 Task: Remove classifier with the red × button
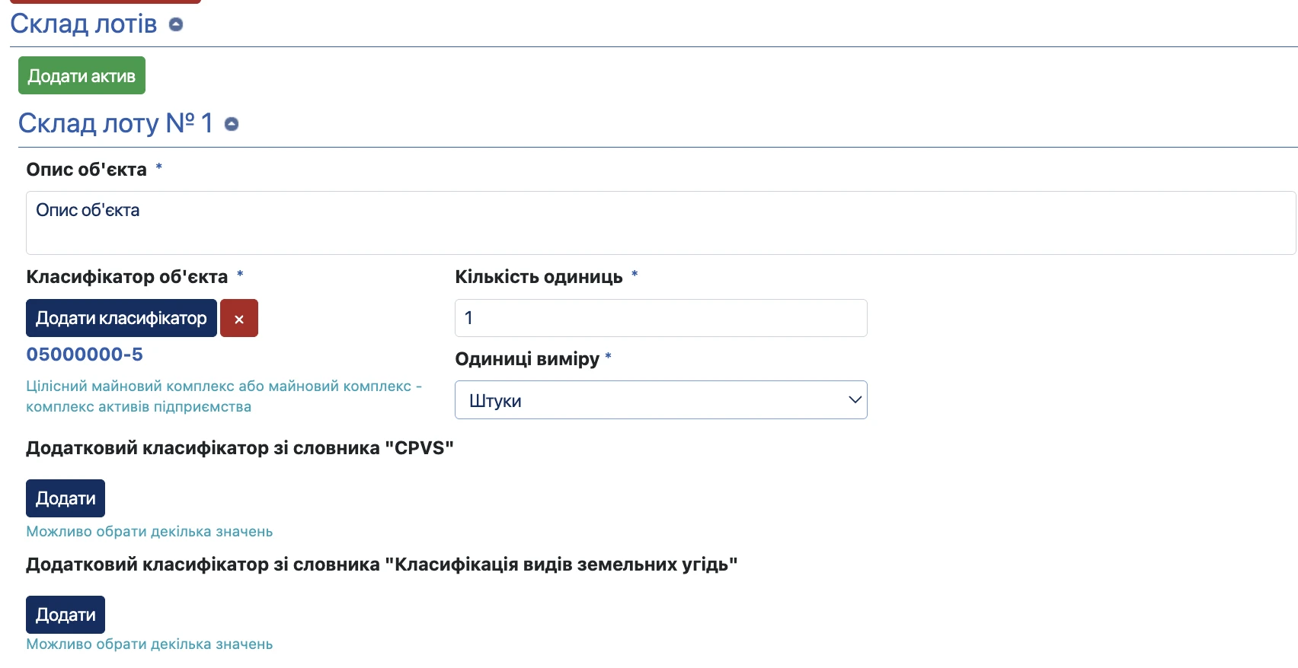[239, 318]
